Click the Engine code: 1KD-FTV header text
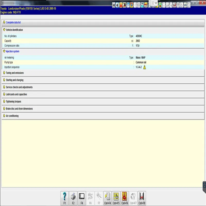 (11, 12)
